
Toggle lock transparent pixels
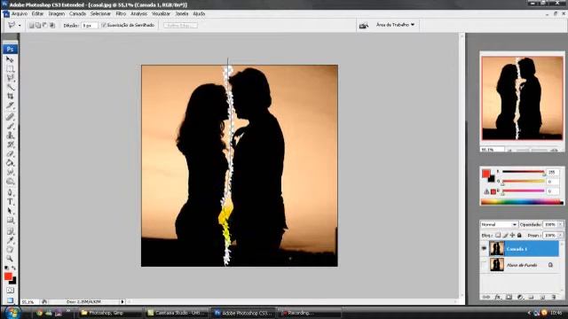click(498, 236)
